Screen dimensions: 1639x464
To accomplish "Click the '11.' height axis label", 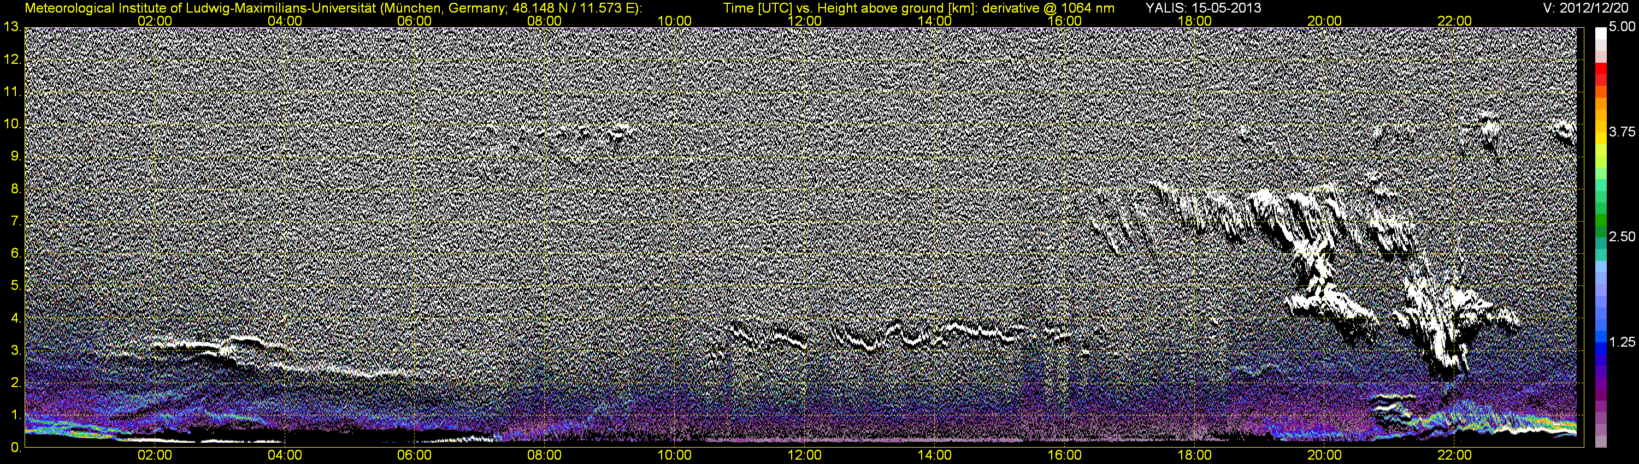I will (x=12, y=92).
